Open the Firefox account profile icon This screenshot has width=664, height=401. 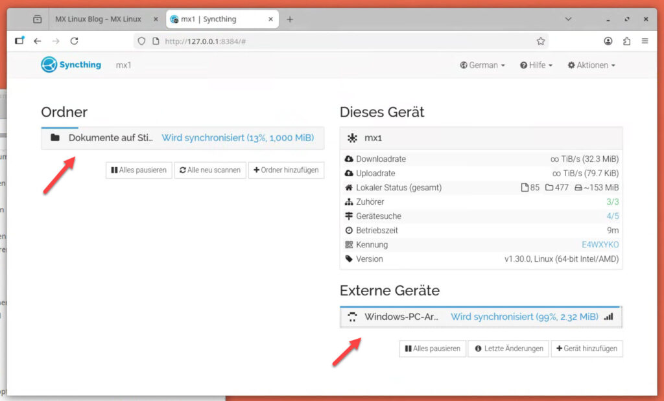click(608, 41)
